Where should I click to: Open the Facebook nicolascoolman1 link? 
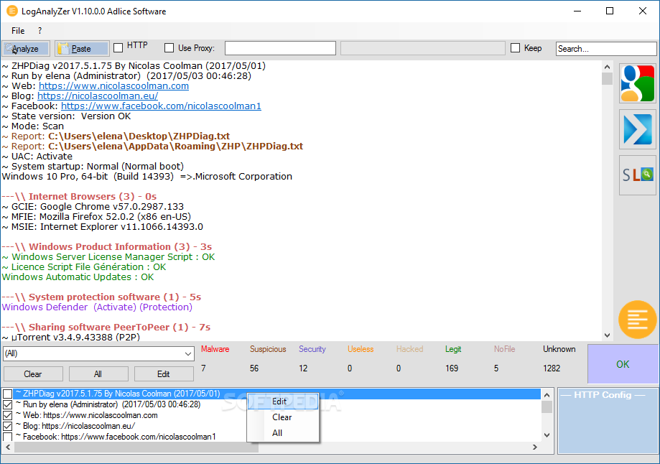pyautogui.click(x=161, y=106)
